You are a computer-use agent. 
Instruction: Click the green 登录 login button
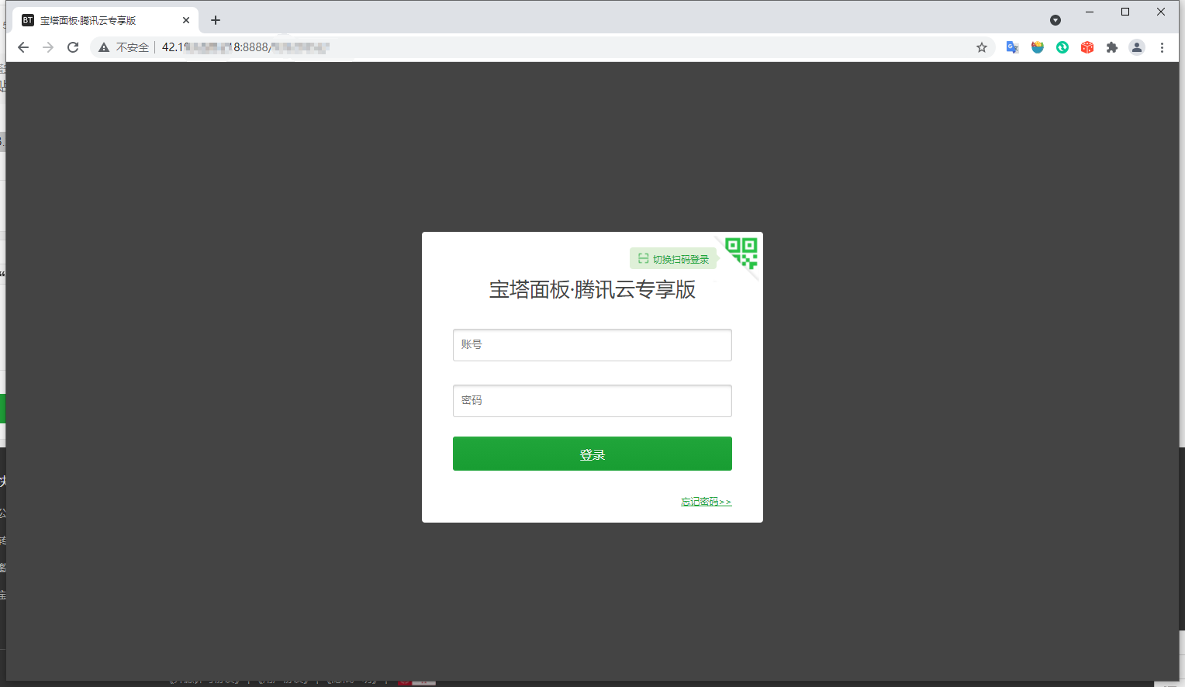[592, 454]
